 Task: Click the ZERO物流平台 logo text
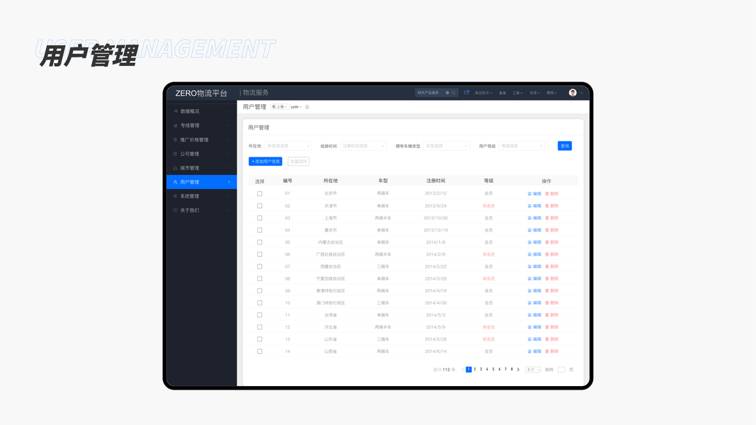pos(201,93)
